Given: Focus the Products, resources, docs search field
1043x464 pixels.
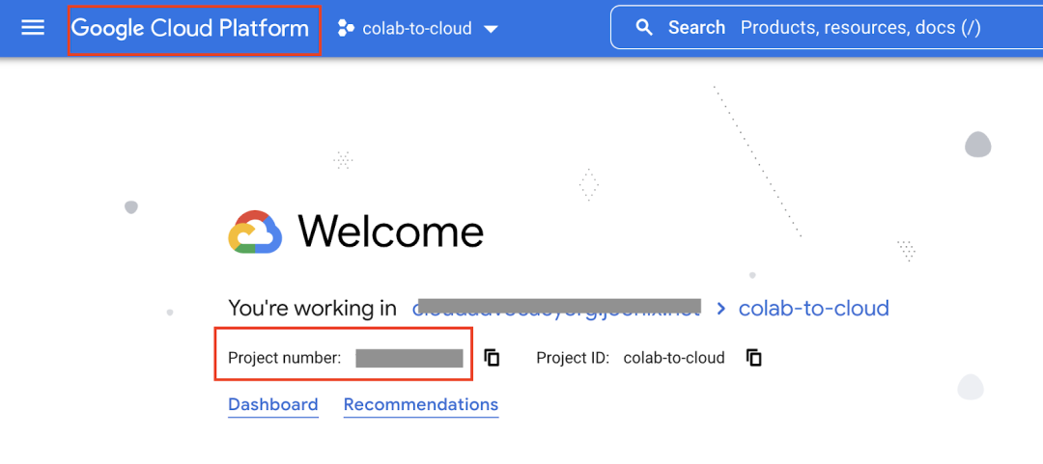Looking at the screenshot, I should (860, 28).
